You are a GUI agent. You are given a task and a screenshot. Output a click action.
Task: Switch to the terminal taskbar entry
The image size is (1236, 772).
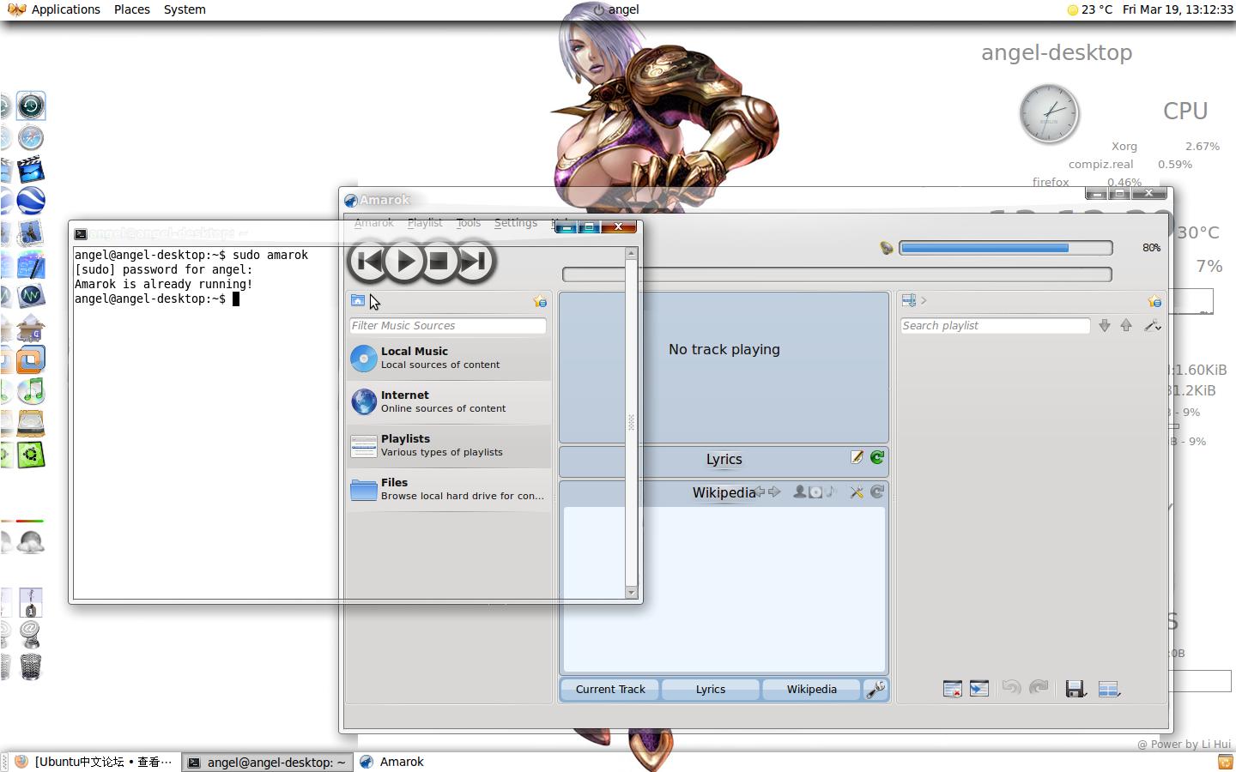pos(267,762)
